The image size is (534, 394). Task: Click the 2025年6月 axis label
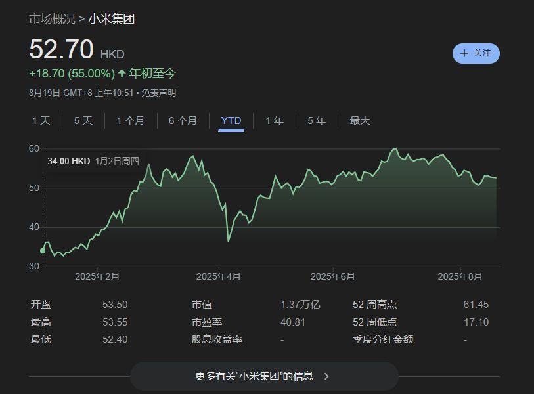pyautogui.click(x=332, y=276)
